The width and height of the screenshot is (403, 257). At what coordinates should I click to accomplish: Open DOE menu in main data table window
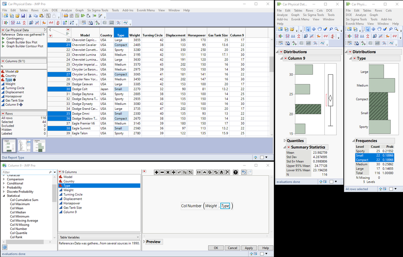(x=54, y=10)
